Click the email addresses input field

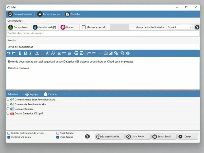(x=103, y=33)
